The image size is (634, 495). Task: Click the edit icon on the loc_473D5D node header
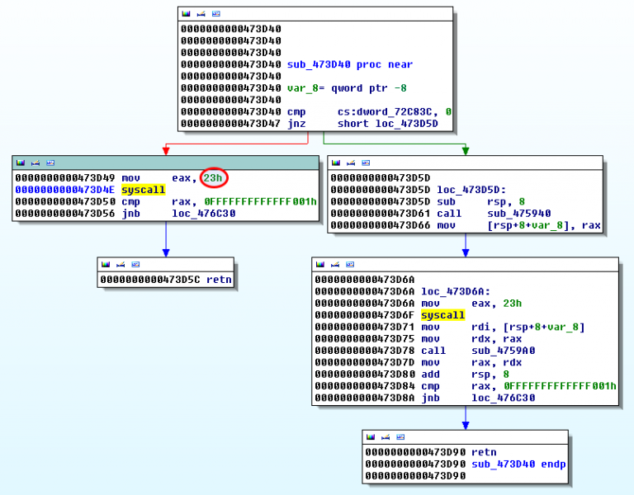tap(350, 163)
